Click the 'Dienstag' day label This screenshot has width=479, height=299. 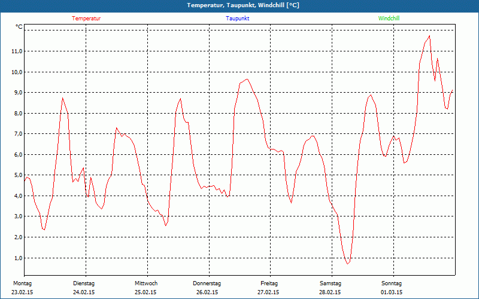84,283
